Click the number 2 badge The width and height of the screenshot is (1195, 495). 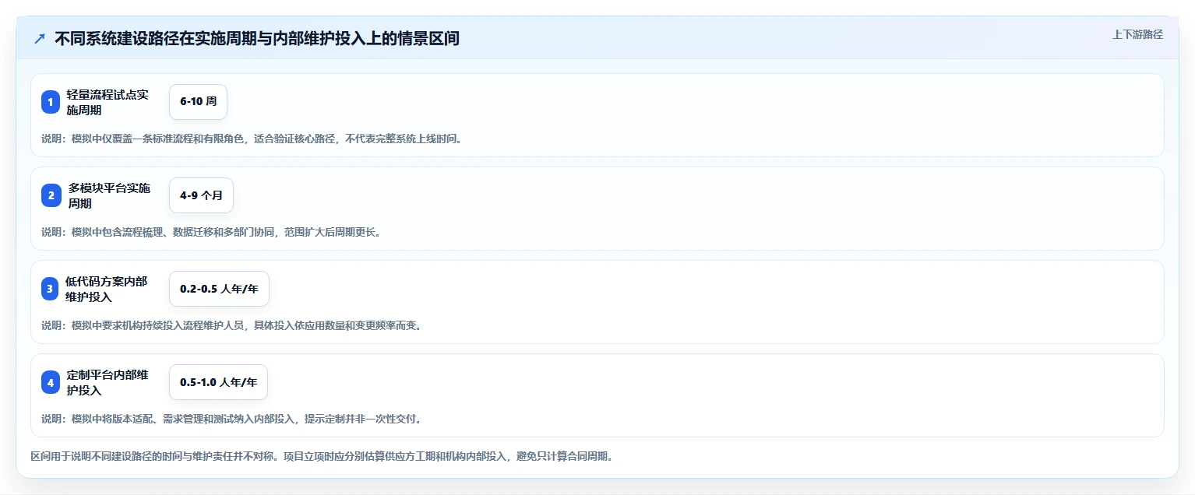point(51,195)
